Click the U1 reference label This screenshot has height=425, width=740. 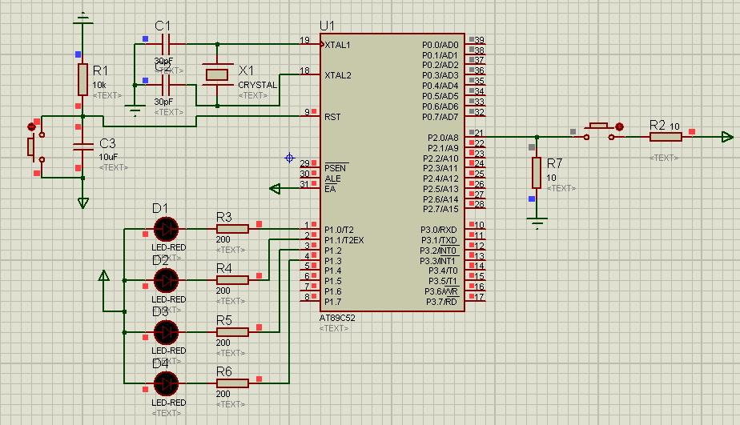[x=327, y=26]
